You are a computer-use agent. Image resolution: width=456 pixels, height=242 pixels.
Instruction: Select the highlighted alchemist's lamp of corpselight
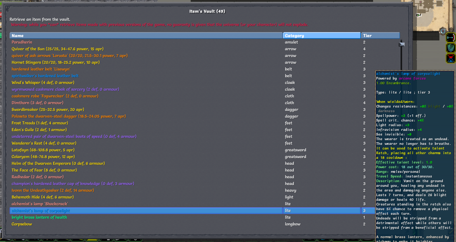pyautogui.click(x=146, y=211)
